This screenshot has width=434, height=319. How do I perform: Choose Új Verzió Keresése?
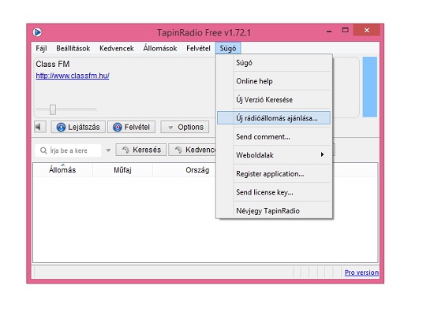point(274,99)
